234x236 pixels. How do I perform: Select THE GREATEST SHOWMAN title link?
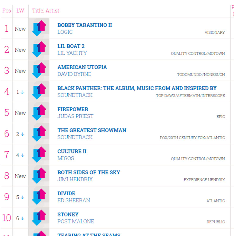click(92, 130)
